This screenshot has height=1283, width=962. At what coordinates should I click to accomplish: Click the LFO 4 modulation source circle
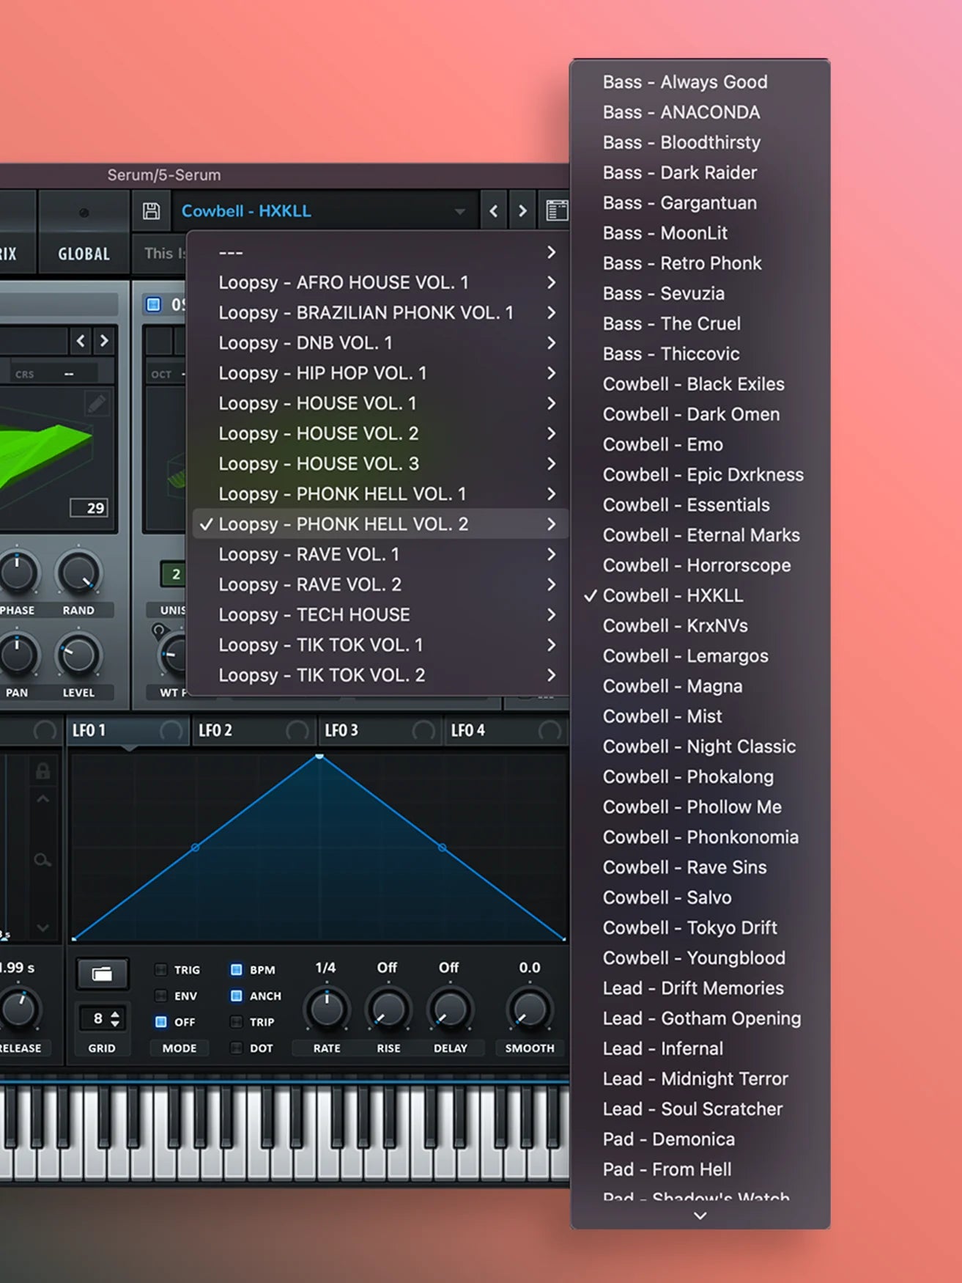[x=550, y=730]
